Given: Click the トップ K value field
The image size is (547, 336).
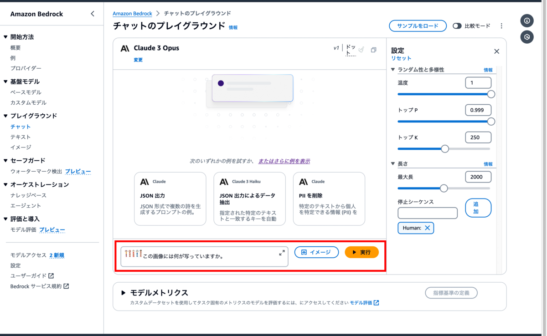Looking at the screenshot, I should (478, 137).
